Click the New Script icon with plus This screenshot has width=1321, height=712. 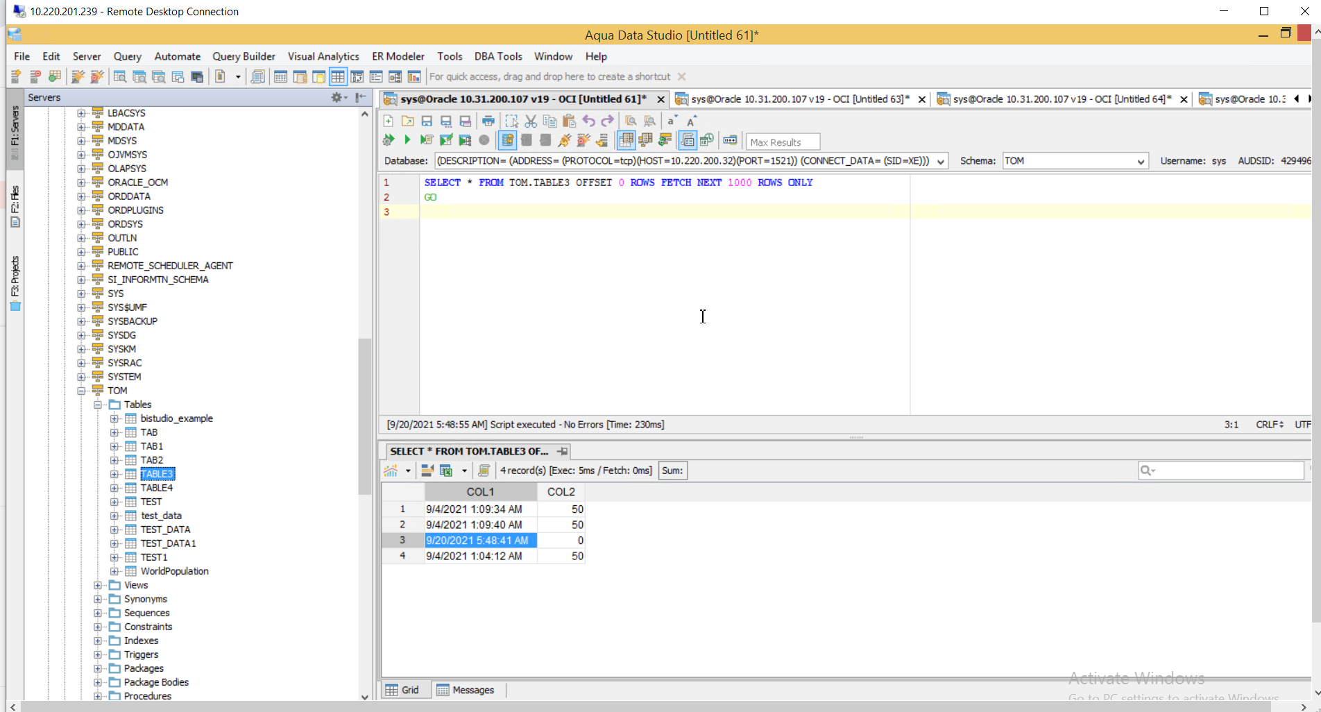(x=389, y=121)
